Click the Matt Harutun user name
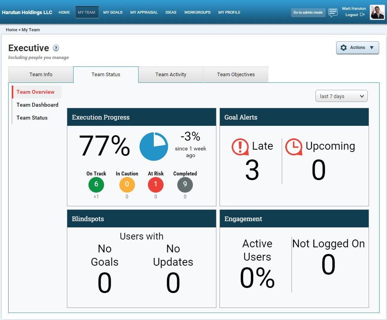 [x=354, y=8]
